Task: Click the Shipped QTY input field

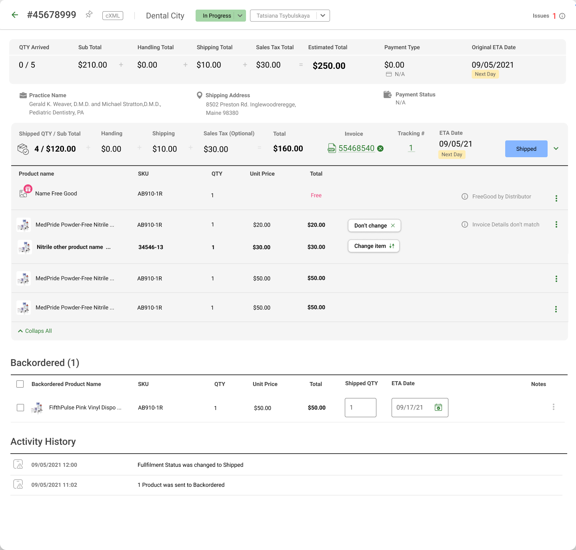Action: point(360,408)
